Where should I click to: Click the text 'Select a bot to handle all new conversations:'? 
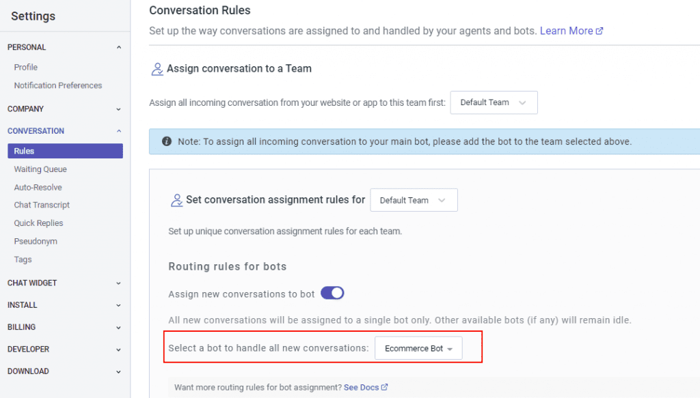point(268,348)
